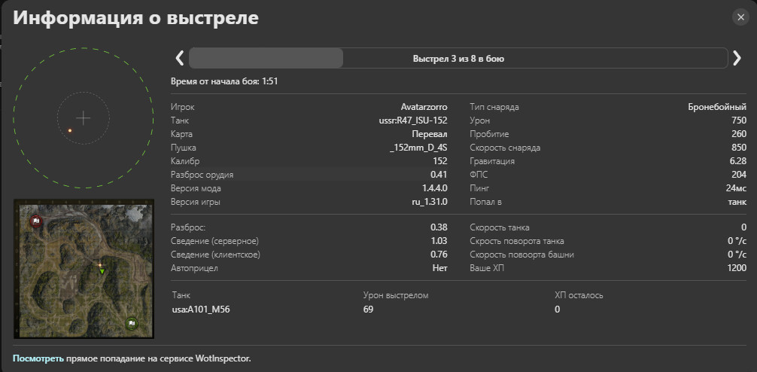Close the shot information window
The height and width of the screenshot is (372, 757).
[x=740, y=17]
